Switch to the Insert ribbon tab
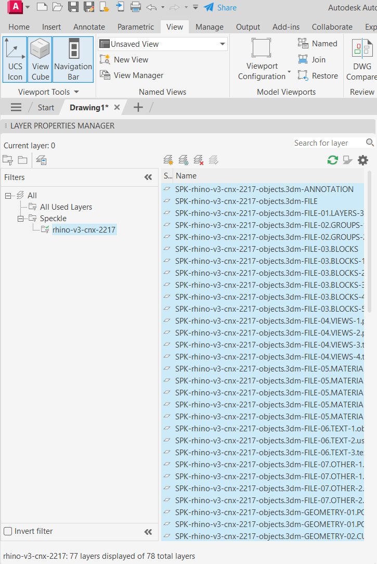This screenshot has width=377, height=564. click(x=51, y=27)
